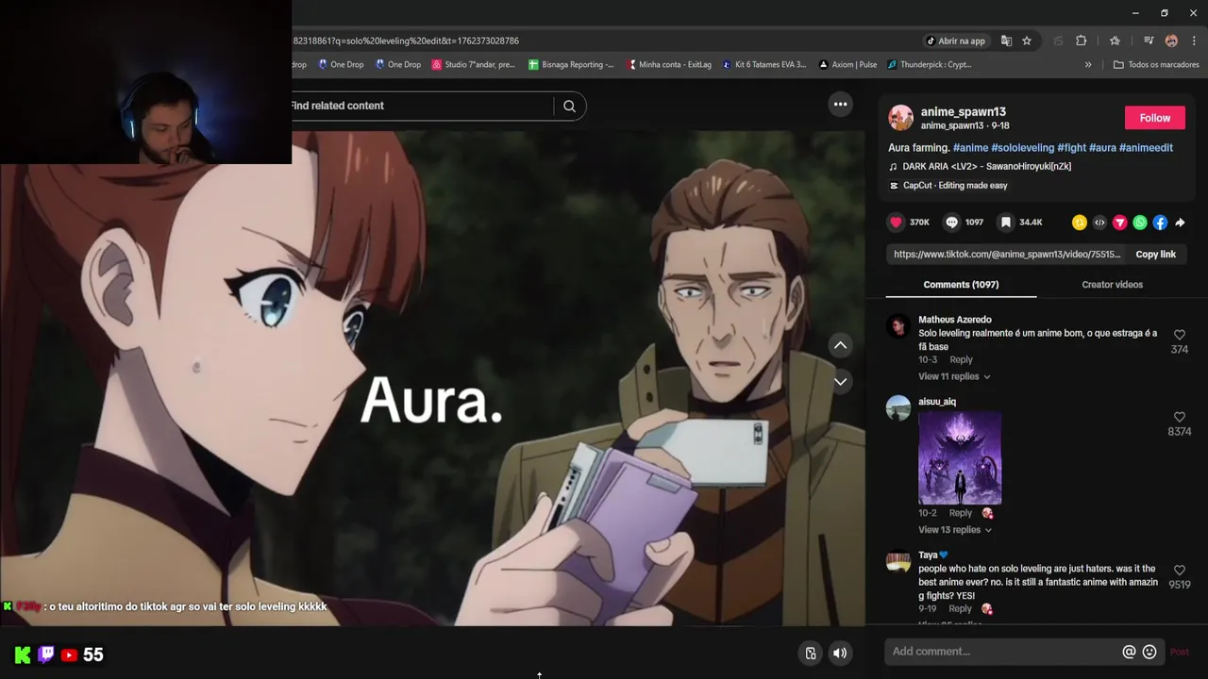
Task: Reply to aisuu_aiq's comment
Action: tap(960, 513)
